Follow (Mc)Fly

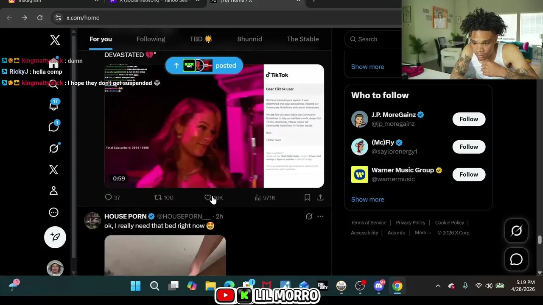(469, 147)
